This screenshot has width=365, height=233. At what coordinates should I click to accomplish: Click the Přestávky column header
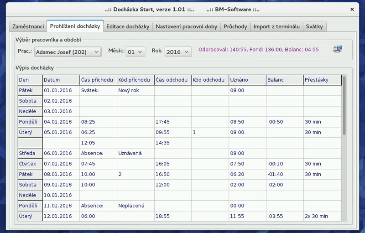322,80
